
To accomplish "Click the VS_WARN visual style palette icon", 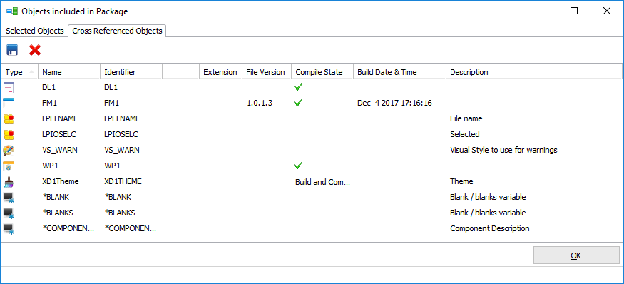I will pyautogui.click(x=9, y=150).
